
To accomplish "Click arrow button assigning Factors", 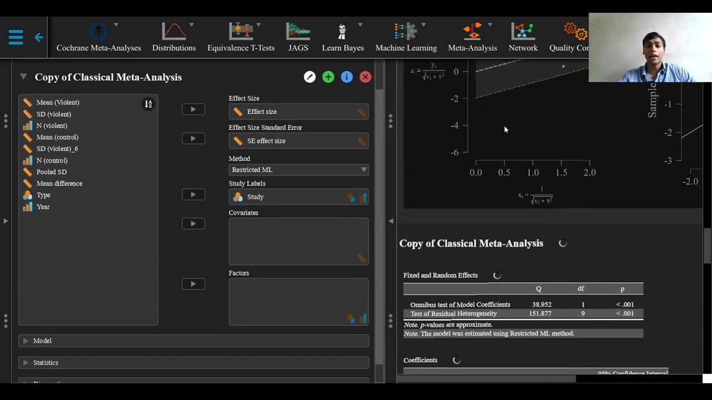I will 193,284.
